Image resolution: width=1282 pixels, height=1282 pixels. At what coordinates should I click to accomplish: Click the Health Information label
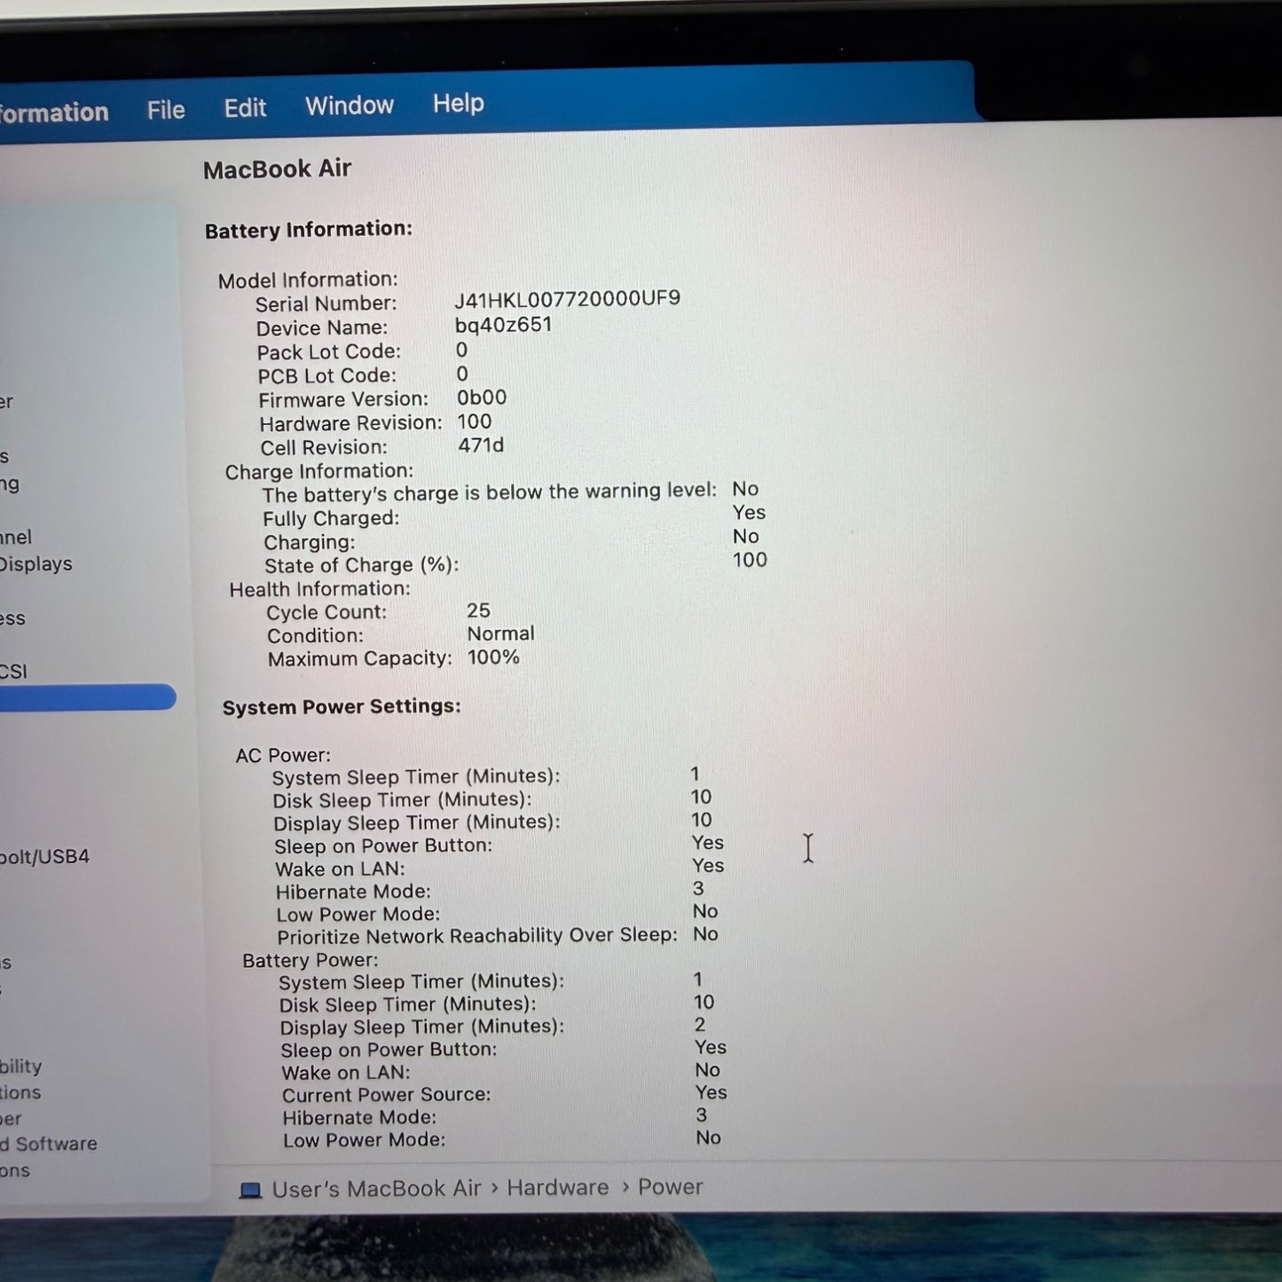click(319, 590)
